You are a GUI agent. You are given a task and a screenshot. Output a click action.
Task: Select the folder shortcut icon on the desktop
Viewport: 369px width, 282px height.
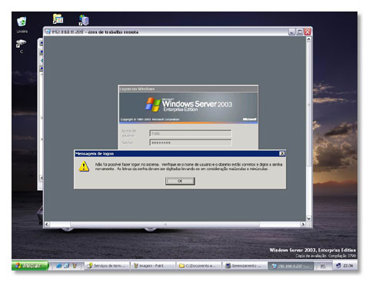[58, 19]
